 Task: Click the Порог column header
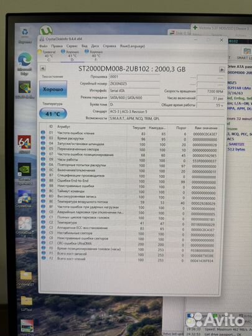[x=181, y=128]
